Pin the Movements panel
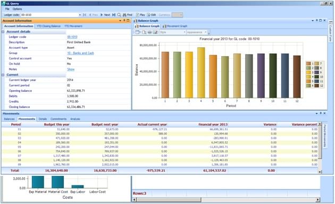 coord(321,113)
